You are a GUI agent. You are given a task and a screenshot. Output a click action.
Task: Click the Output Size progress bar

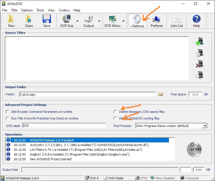[x=100, y=170]
